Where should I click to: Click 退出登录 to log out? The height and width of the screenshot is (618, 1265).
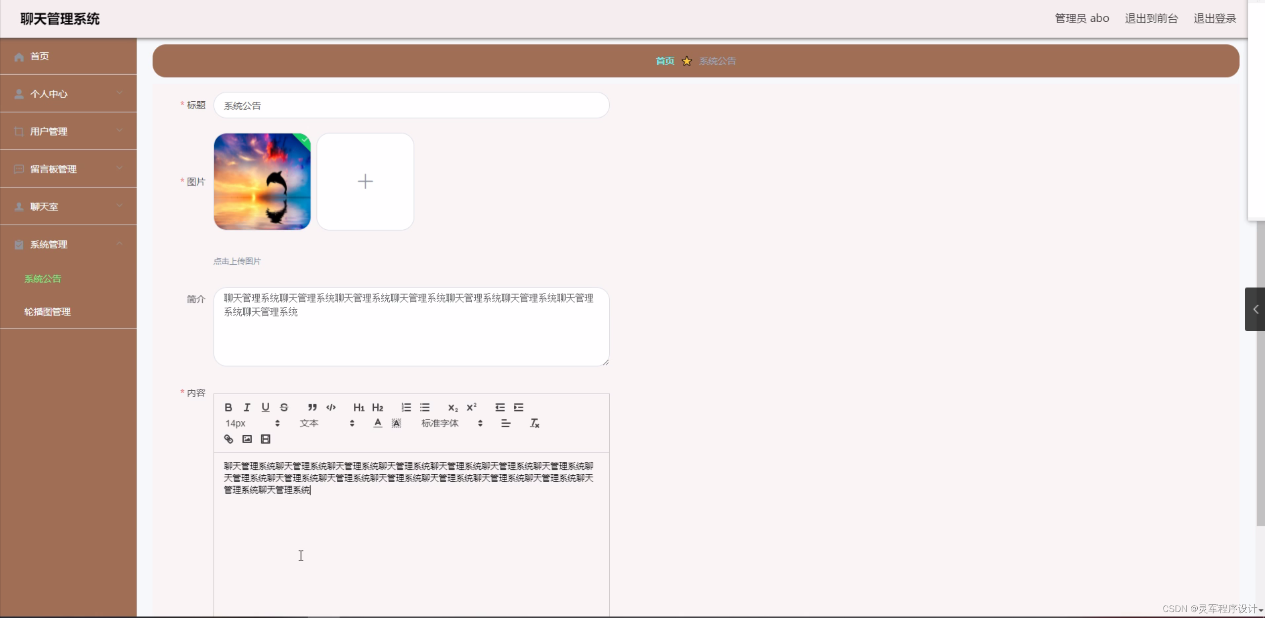coord(1214,18)
